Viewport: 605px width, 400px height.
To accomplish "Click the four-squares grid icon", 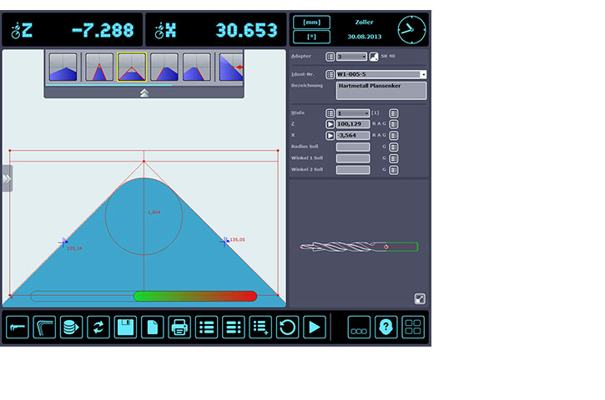I will click(413, 327).
